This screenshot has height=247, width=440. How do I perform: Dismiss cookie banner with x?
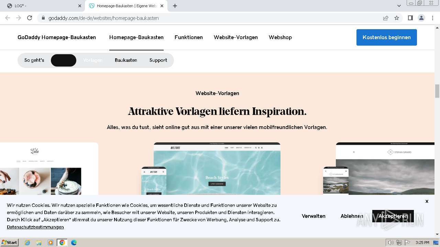coord(427,201)
